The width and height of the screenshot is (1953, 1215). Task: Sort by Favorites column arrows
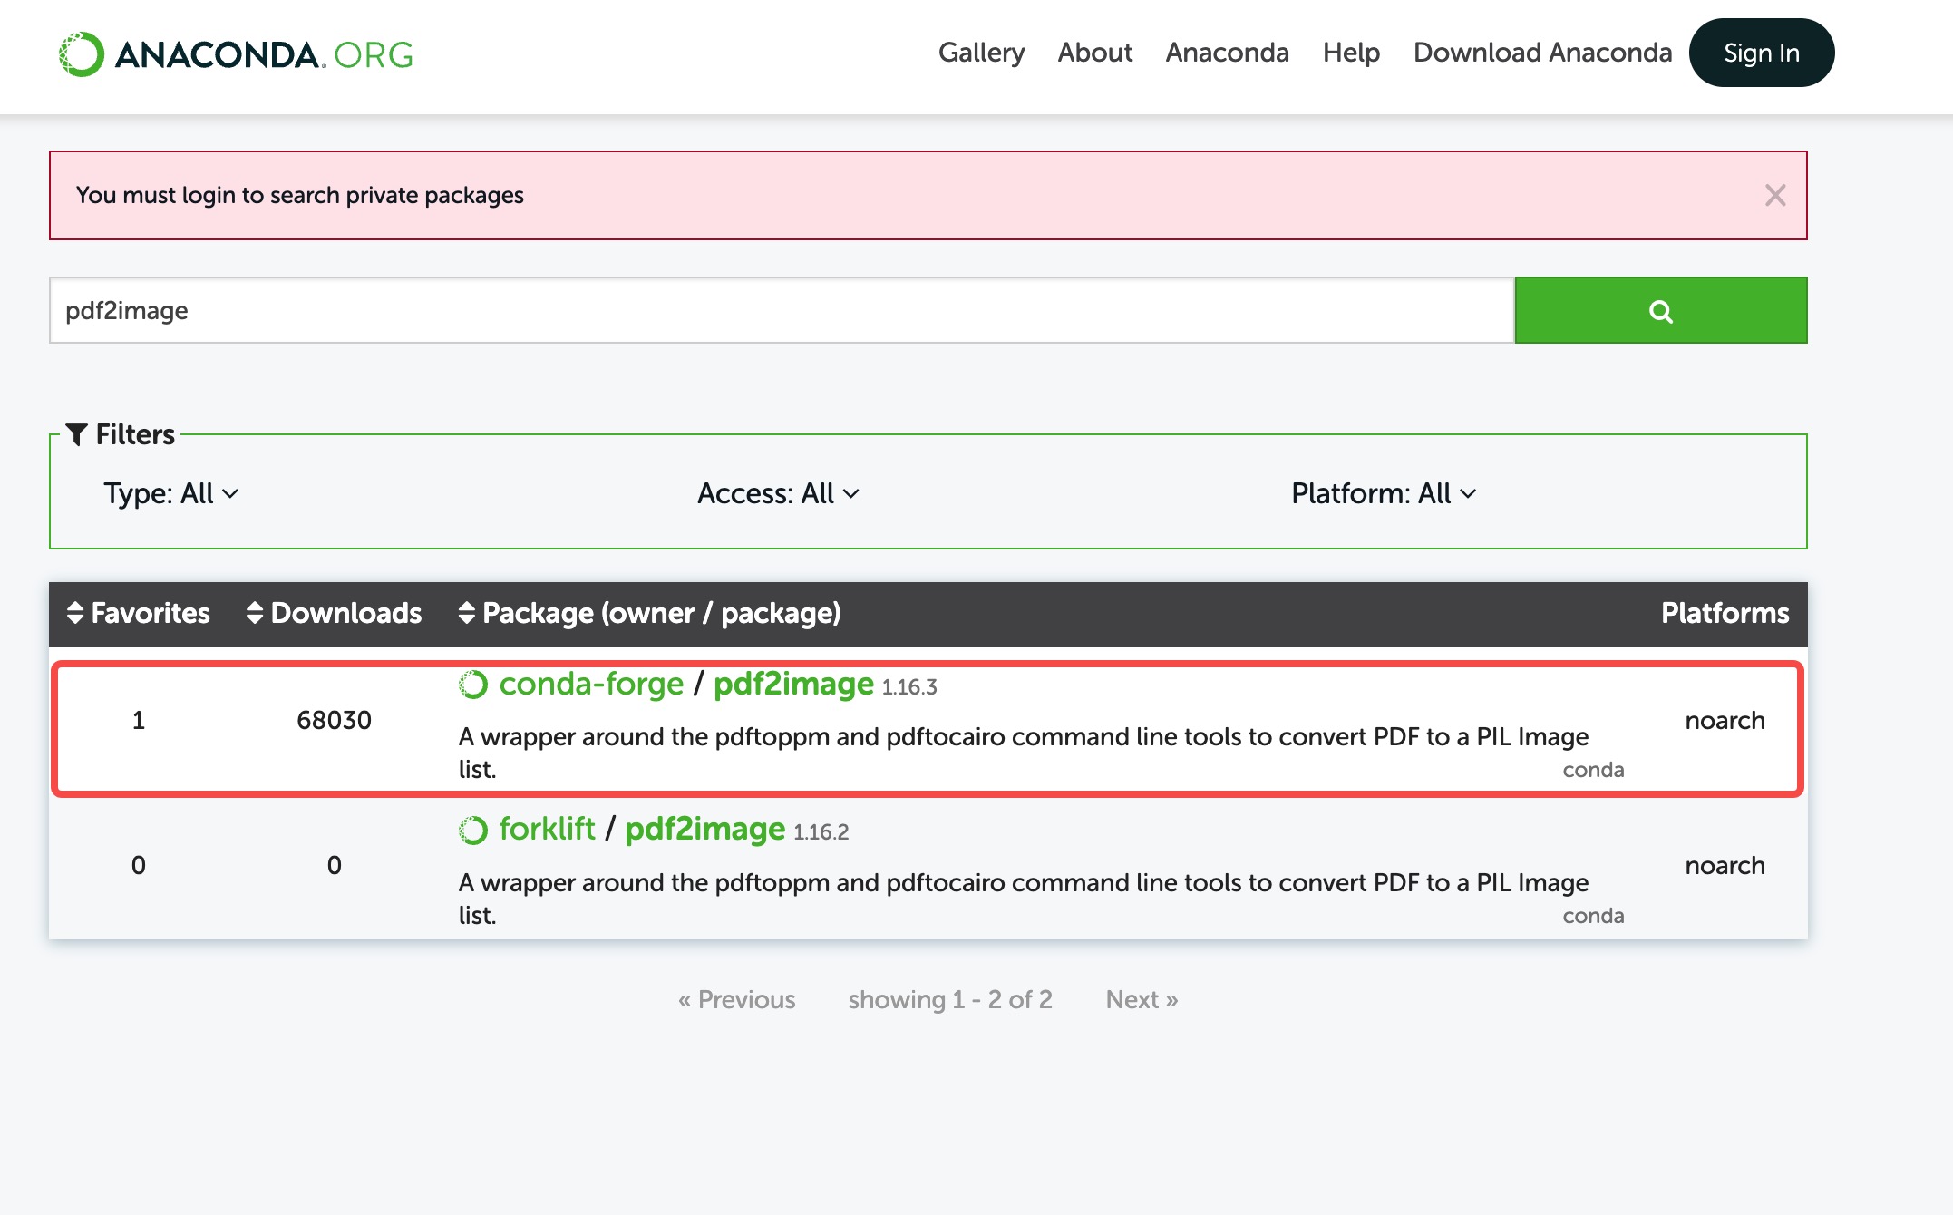[75, 613]
